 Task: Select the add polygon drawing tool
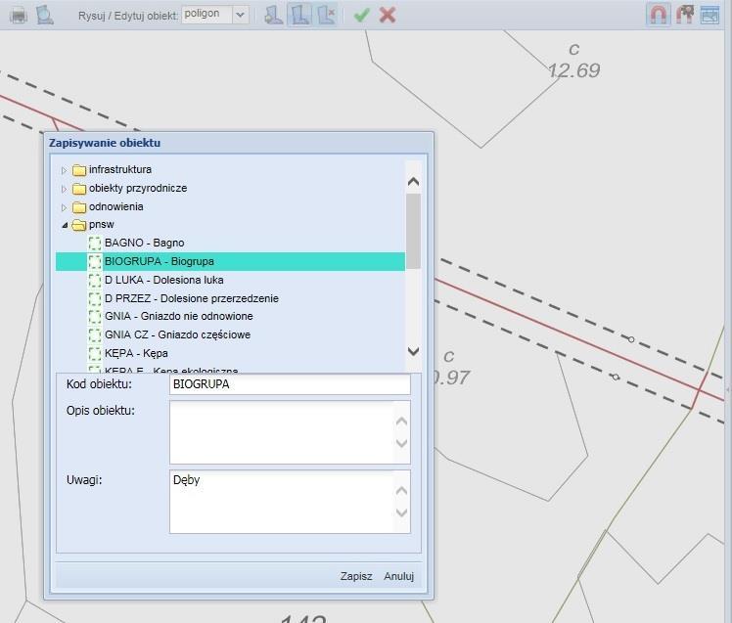click(273, 15)
